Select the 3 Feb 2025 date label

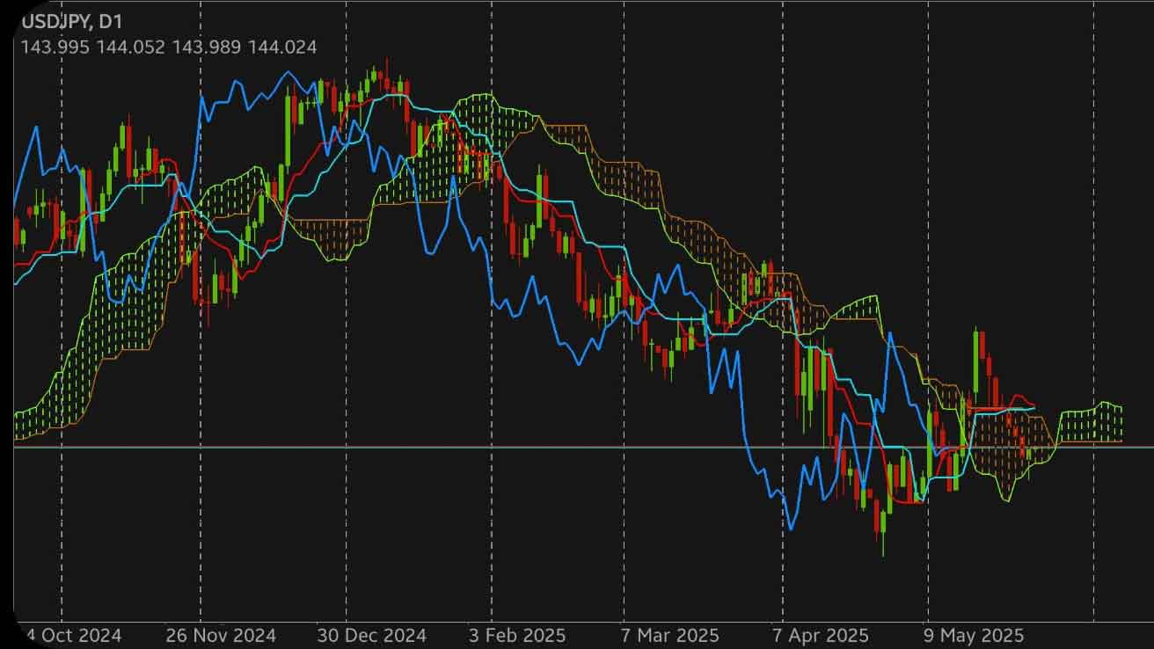pyautogui.click(x=517, y=635)
